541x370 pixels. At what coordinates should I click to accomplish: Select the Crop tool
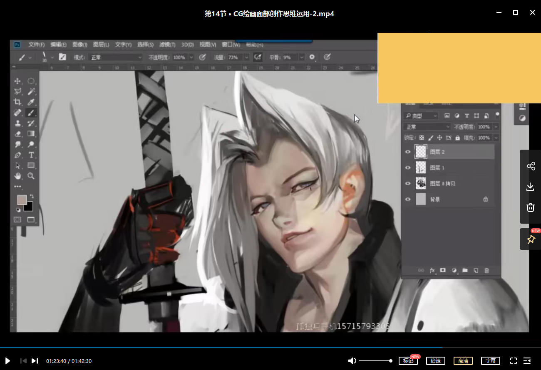17,102
